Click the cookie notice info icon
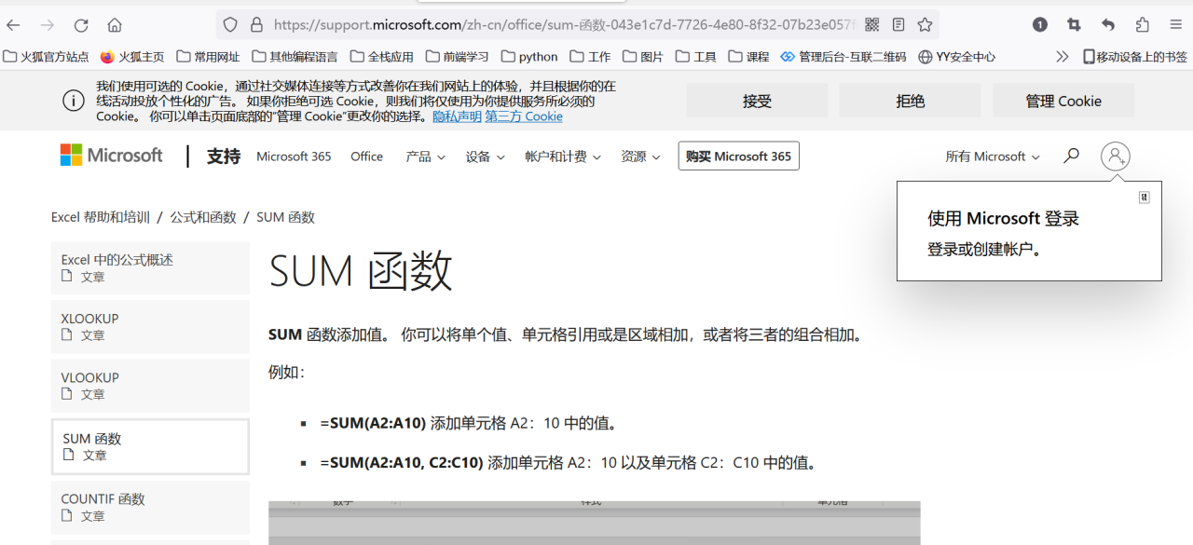This screenshot has height=545, width=1193. pos(74,101)
